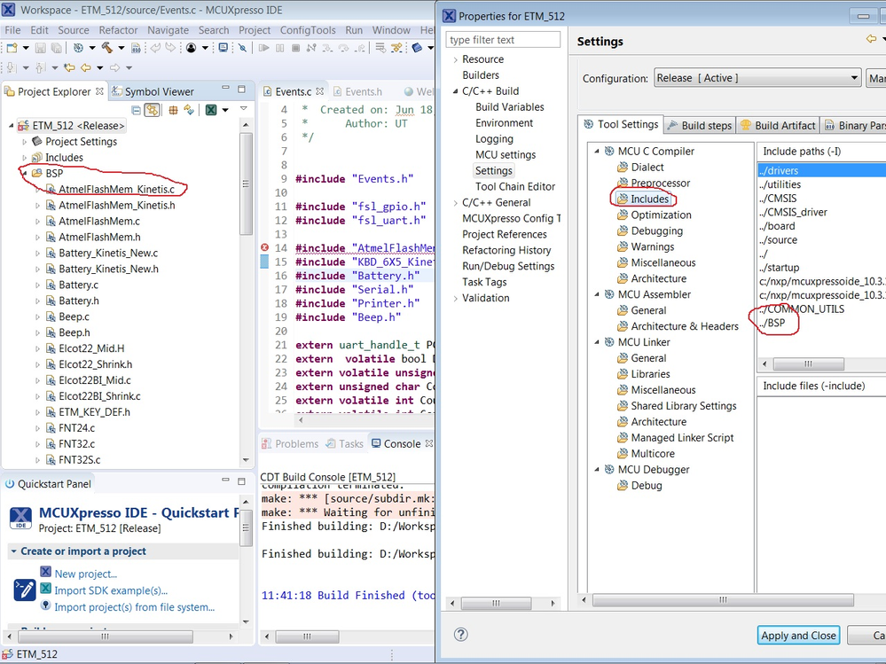The height and width of the screenshot is (664, 886).
Task: Toggle Link with Editor in Project Explorer
Action: tap(152, 110)
